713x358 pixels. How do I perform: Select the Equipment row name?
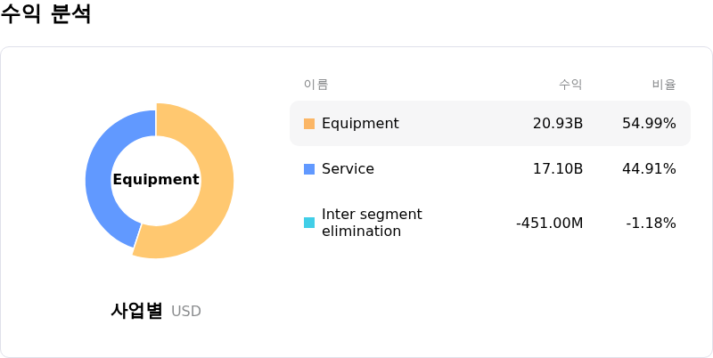[360, 124]
